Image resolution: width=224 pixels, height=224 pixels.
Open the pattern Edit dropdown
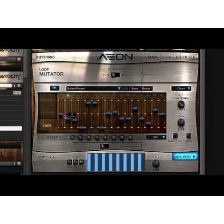pos(156,137)
